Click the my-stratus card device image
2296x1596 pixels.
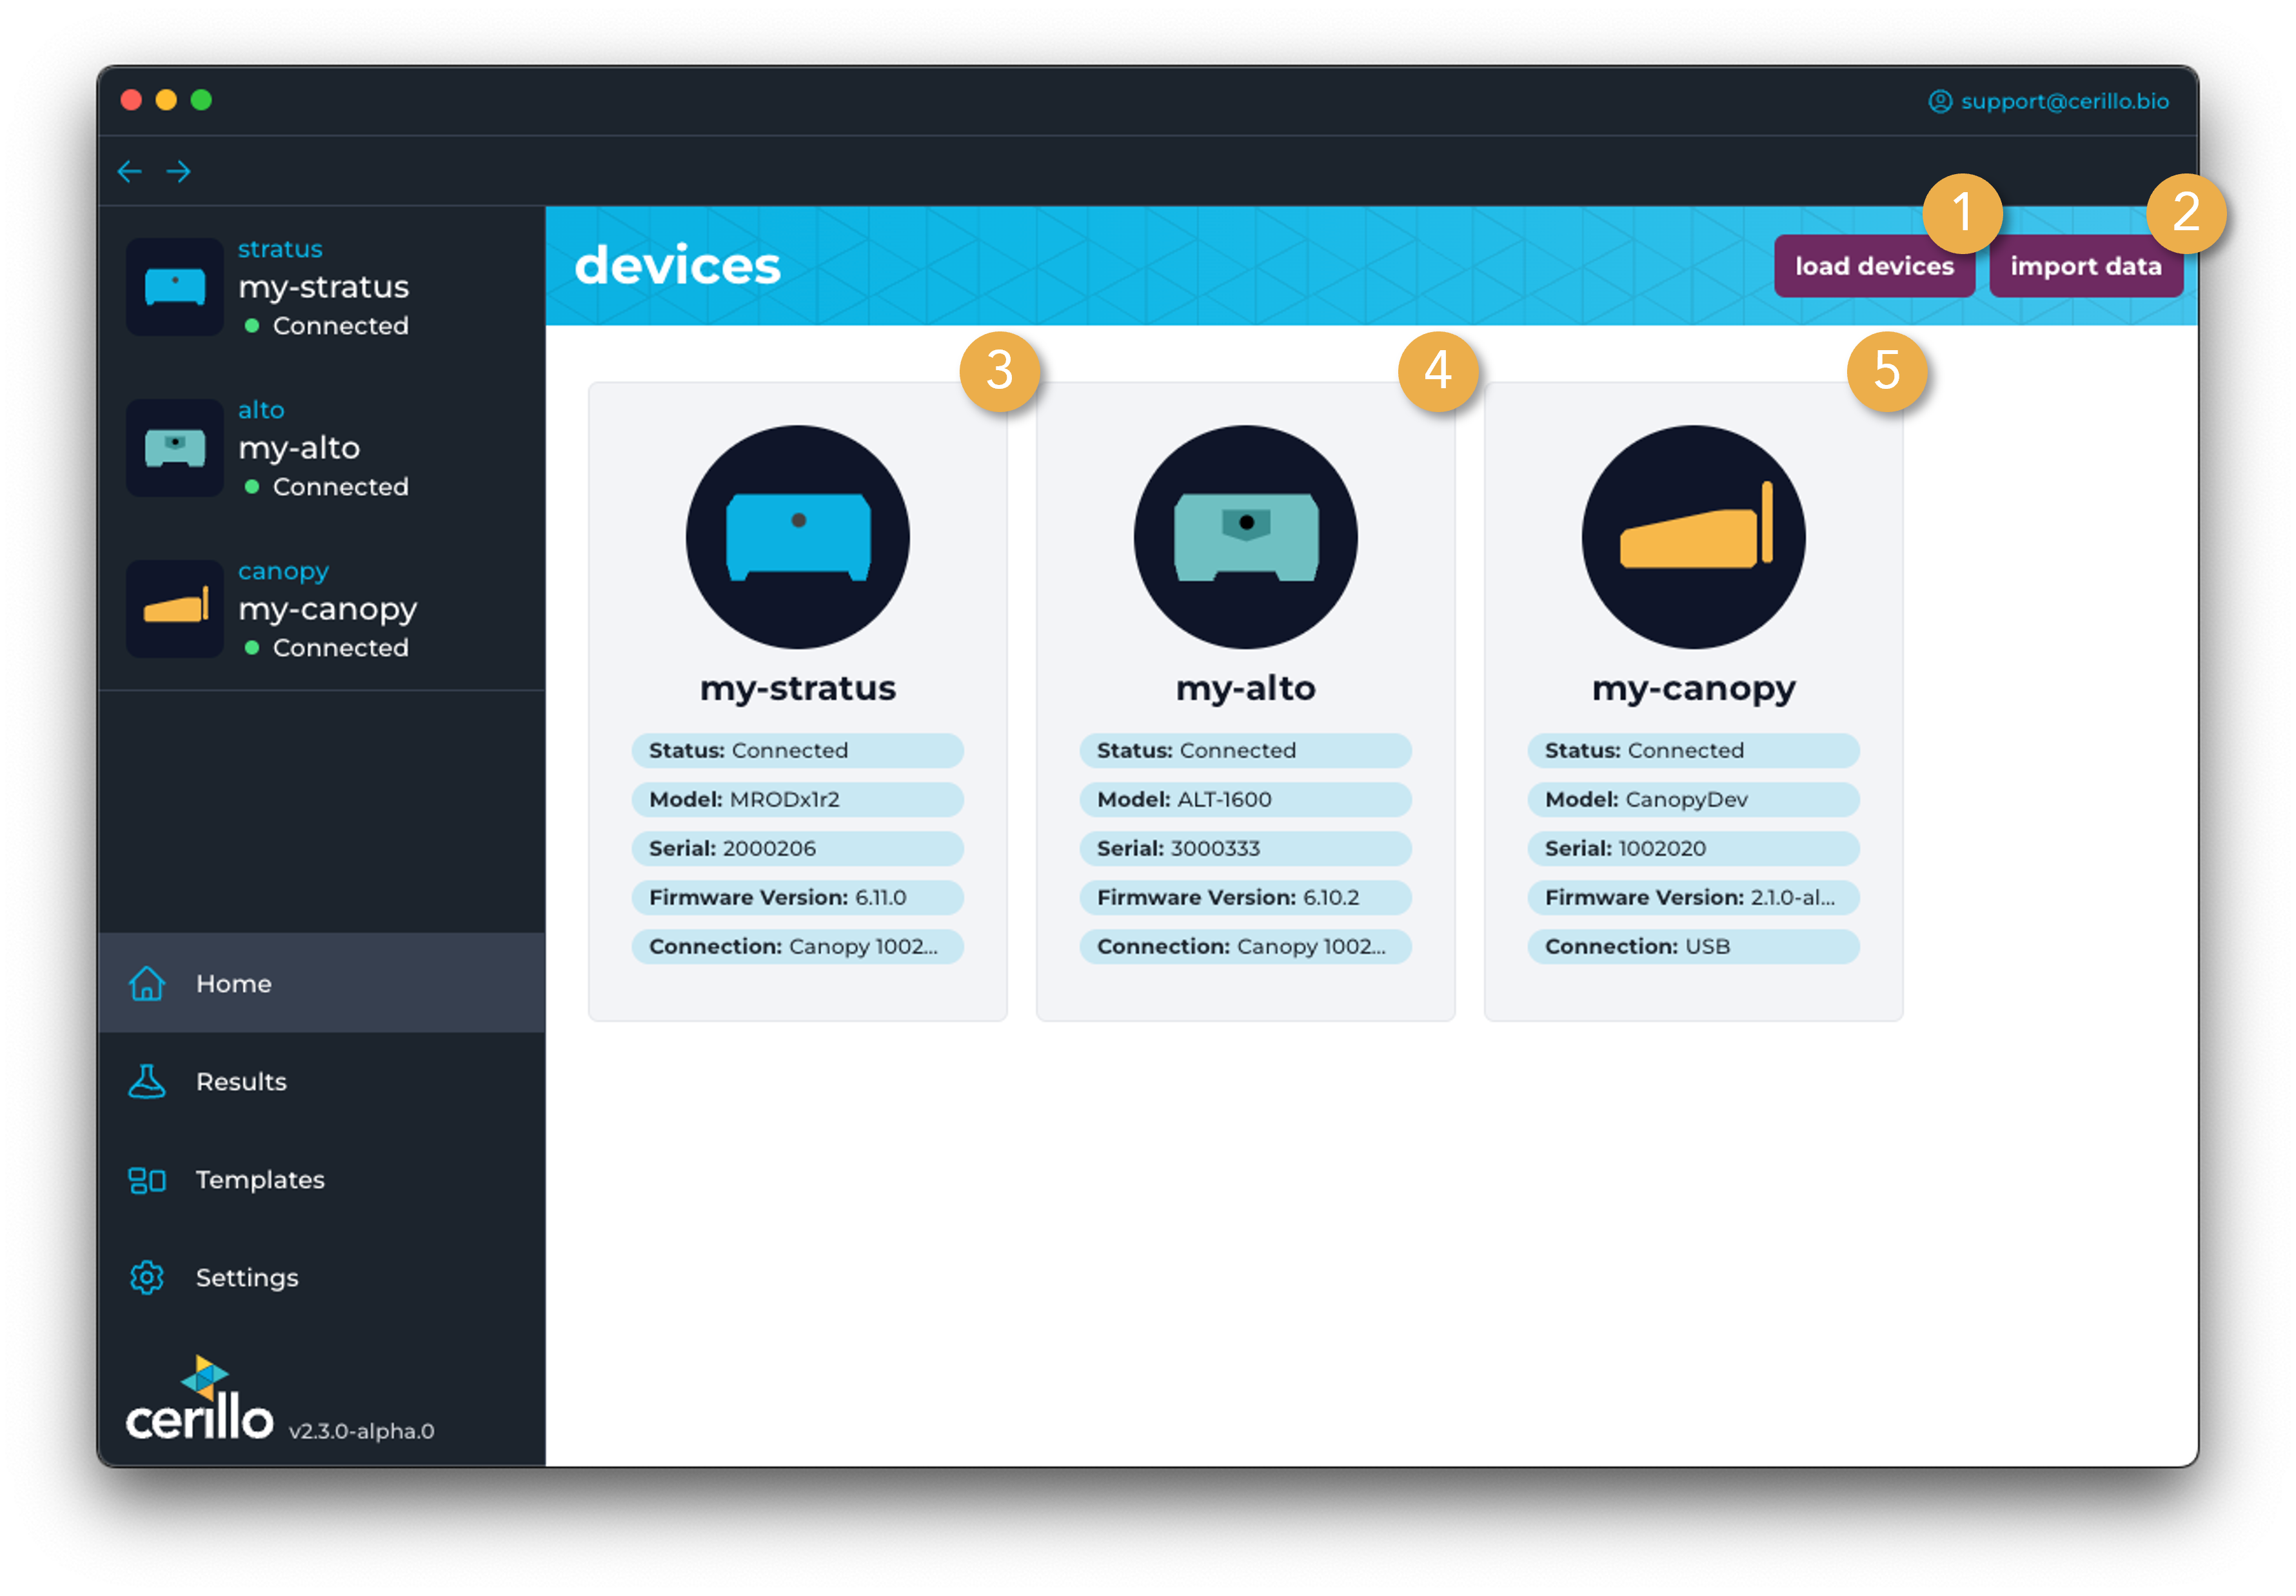pyautogui.click(x=798, y=537)
